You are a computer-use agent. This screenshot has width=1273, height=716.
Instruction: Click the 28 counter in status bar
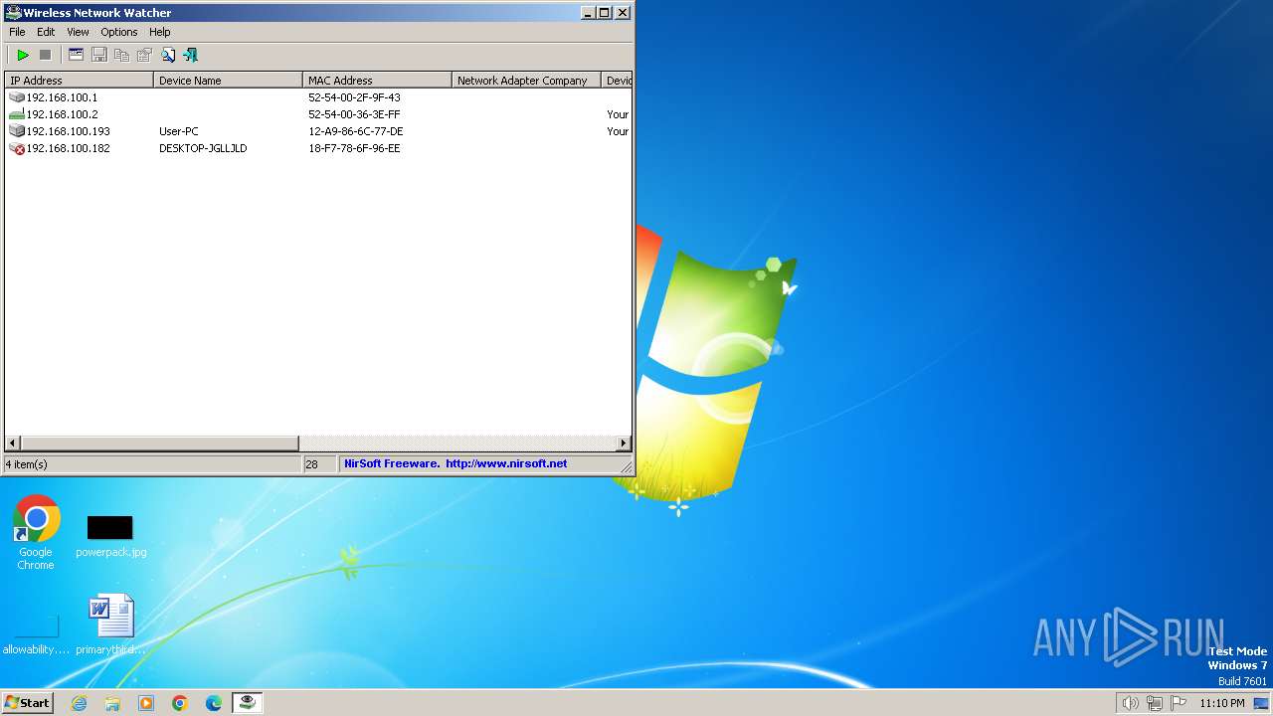coord(312,464)
